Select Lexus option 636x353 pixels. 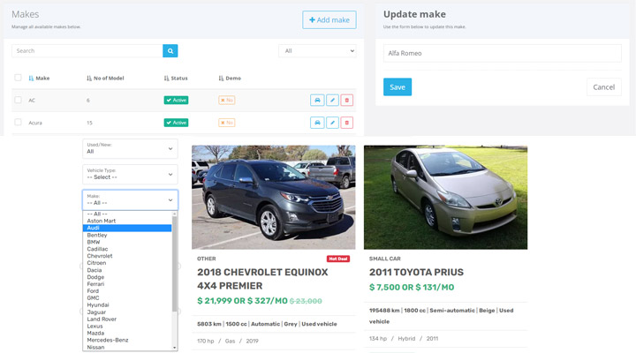[127, 326]
